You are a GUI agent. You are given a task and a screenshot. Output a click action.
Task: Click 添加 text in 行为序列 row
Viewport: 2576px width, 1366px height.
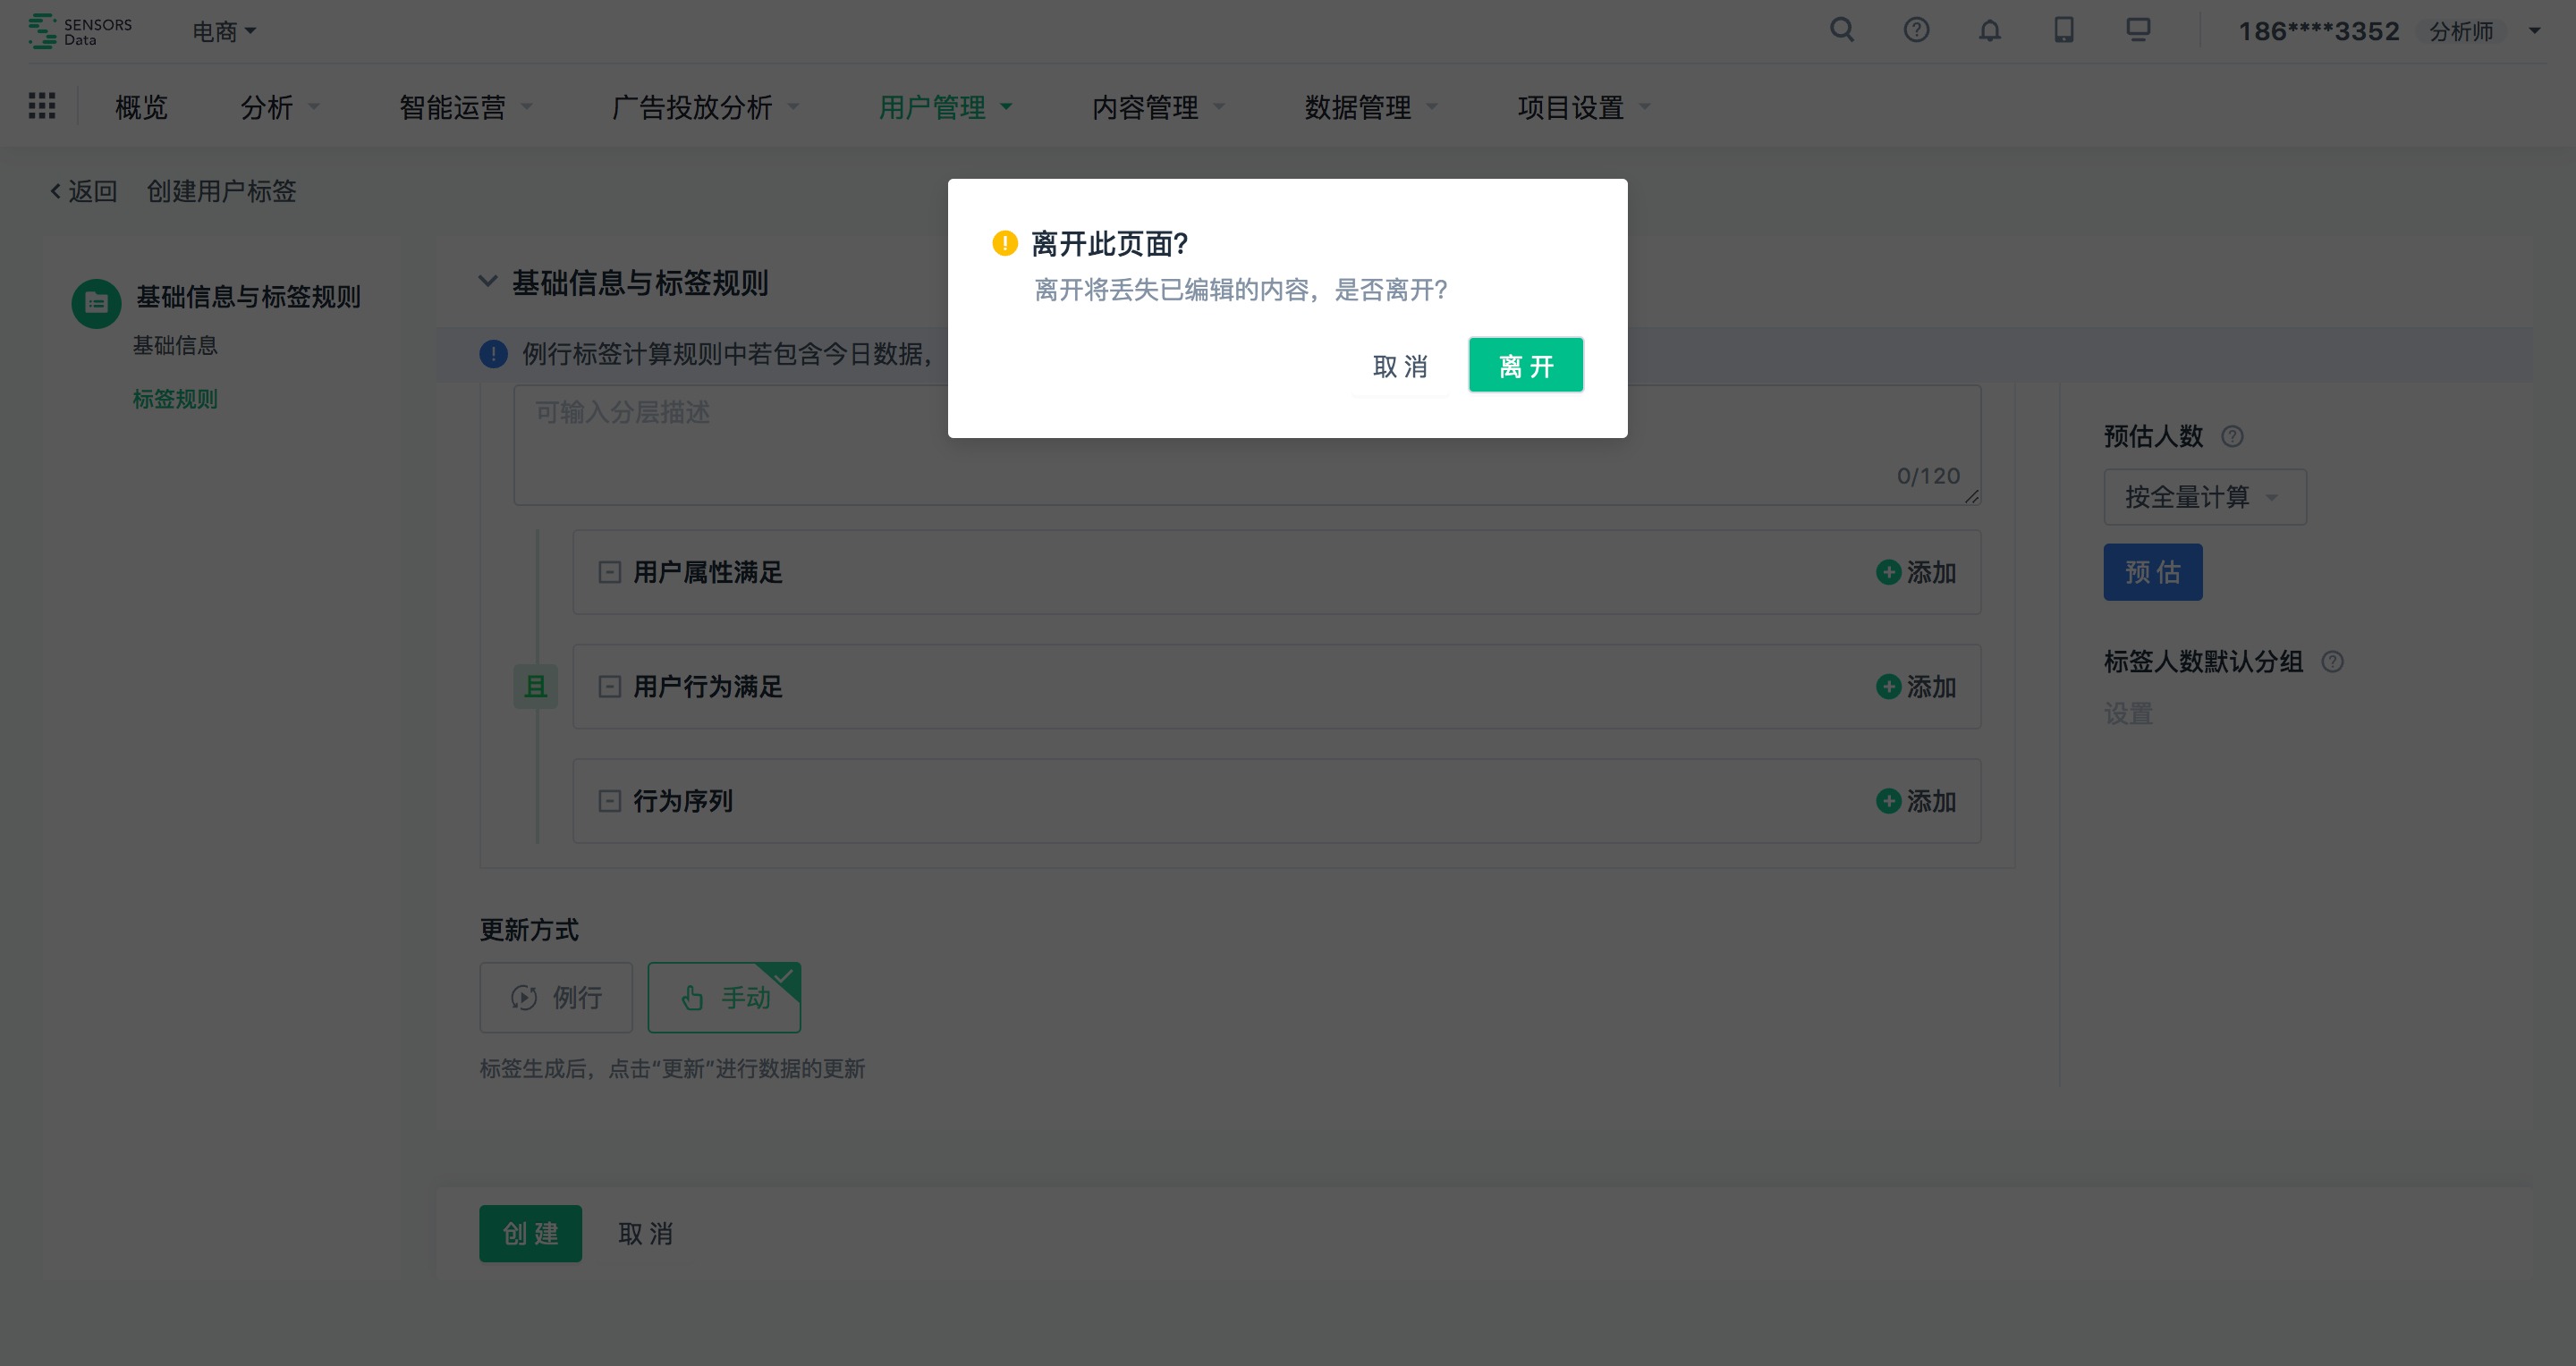[x=1931, y=801]
